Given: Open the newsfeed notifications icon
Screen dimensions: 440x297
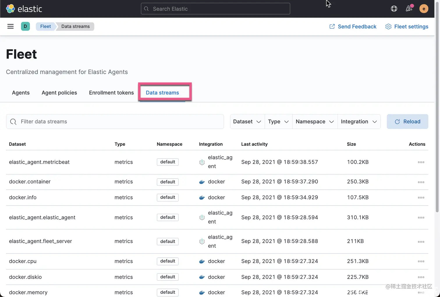Looking at the screenshot, I should click(x=409, y=9).
